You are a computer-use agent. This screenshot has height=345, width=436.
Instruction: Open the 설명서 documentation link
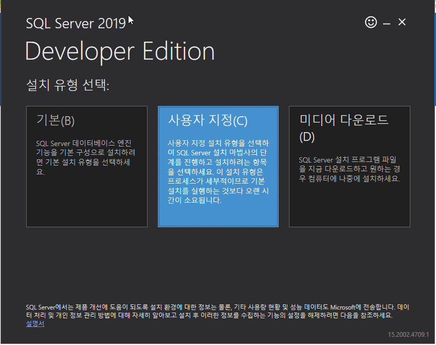point(35,323)
